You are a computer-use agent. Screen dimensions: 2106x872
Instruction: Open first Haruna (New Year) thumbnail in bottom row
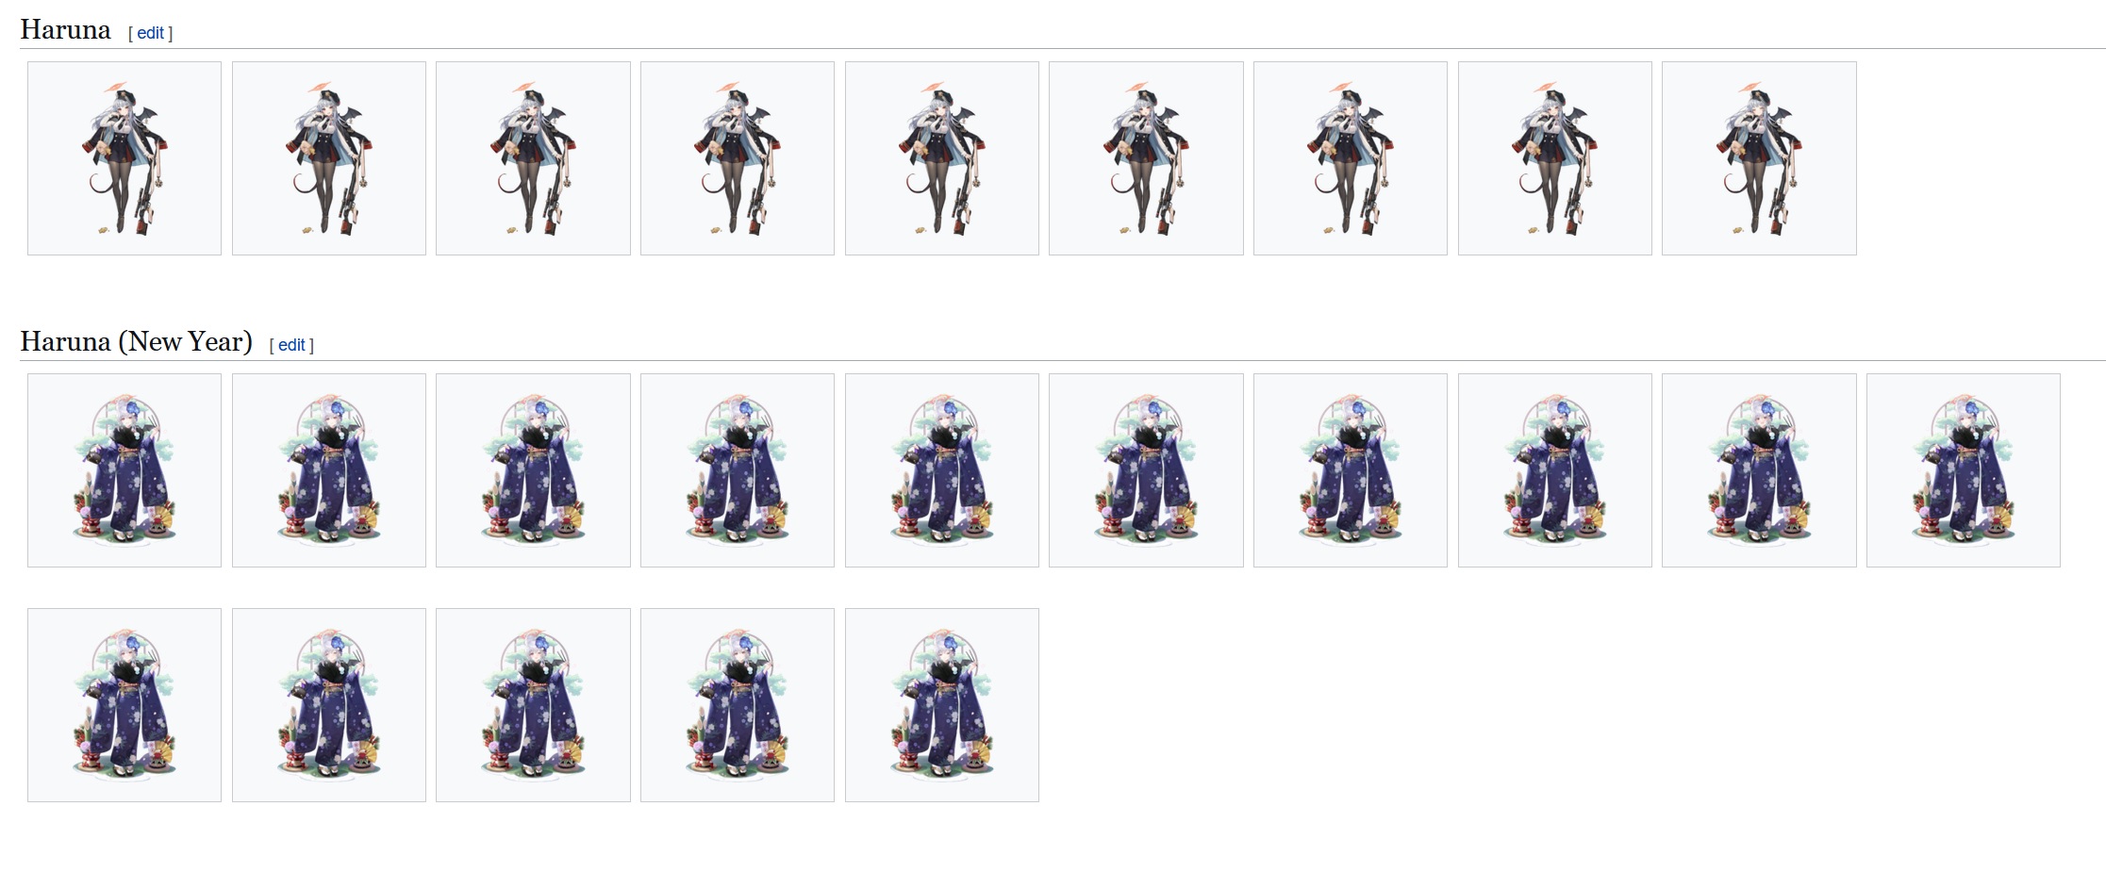click(x=124, y=705)
